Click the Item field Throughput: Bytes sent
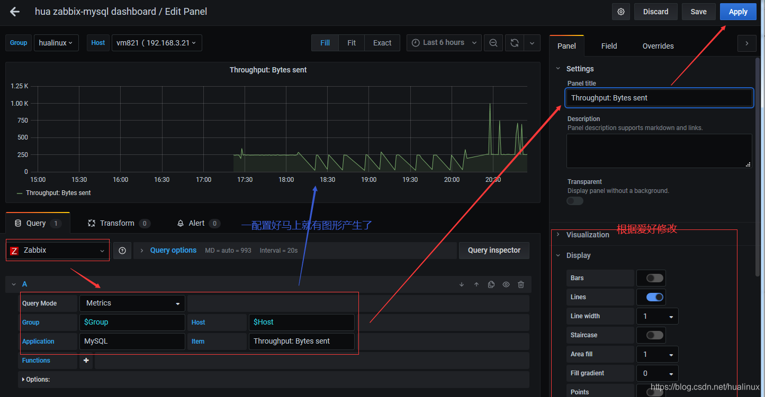The height and width of the screenshot is (397, 765). pos(302,341)
